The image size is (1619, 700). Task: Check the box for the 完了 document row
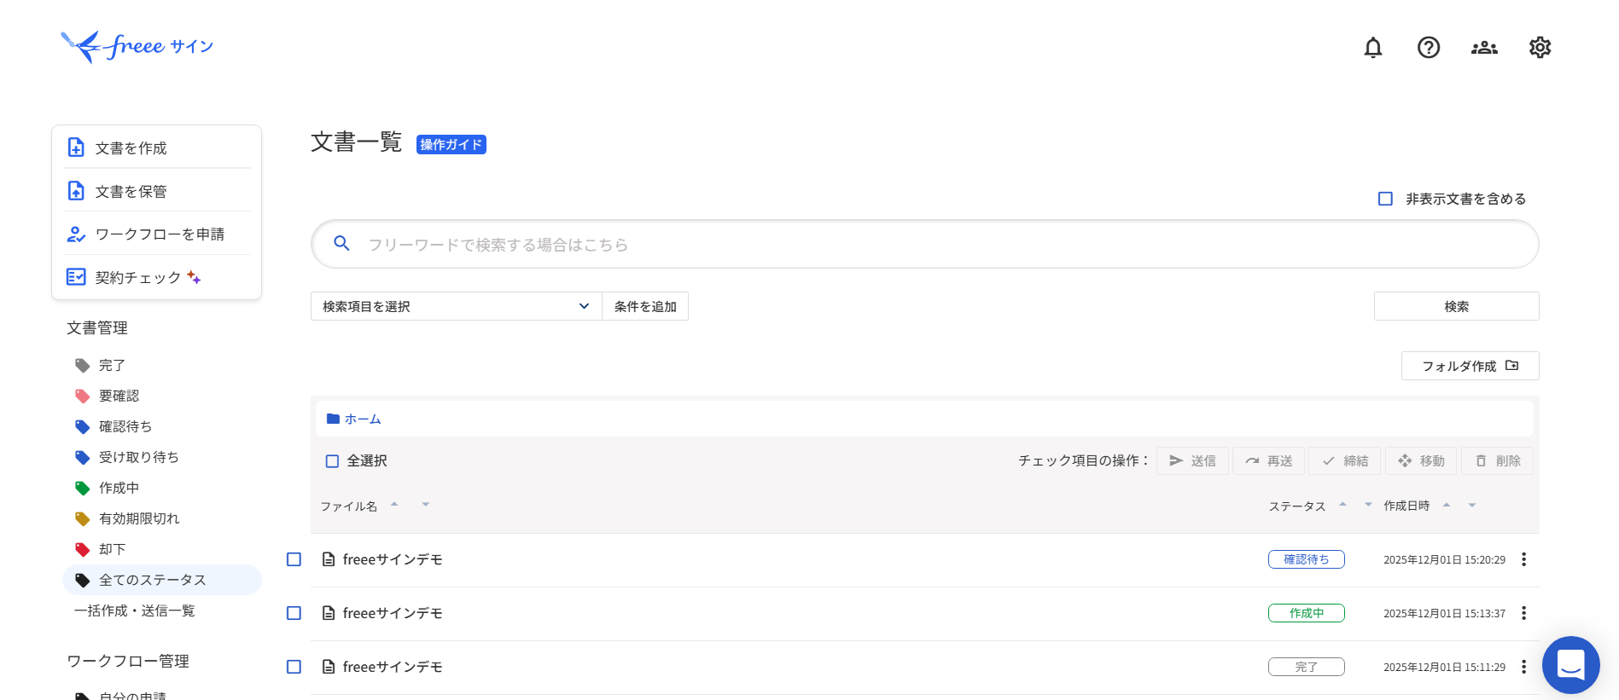coord(294,667)
